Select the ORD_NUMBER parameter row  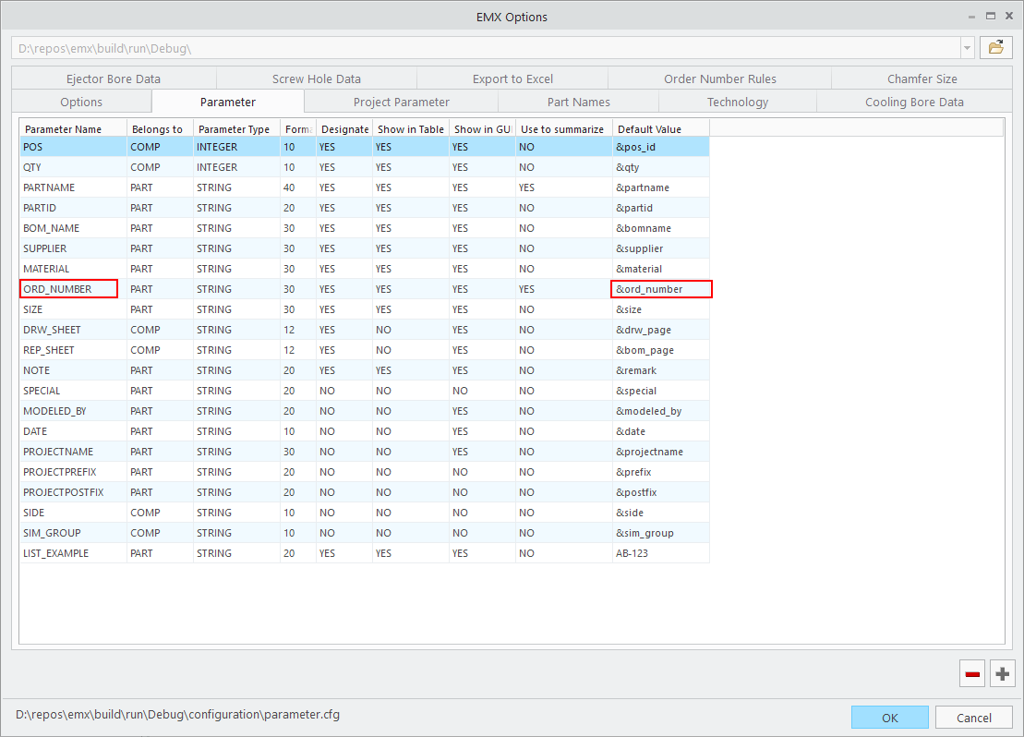click(68, 288)
